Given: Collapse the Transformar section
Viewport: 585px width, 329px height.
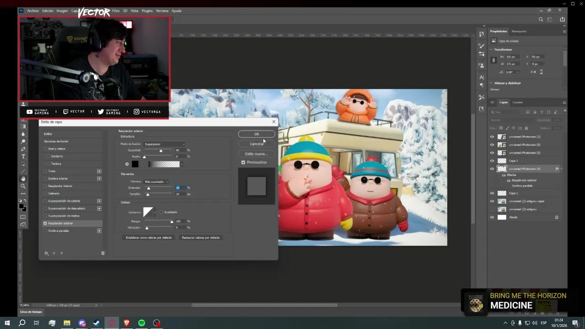Looking at the screenshot, I should (x=491, y=49).
